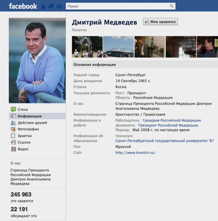This screenshot has width=218, height=221.
Task: Click the page title Дмитрий Медведев
Action: pyautogui.click(x=105, y=22)
